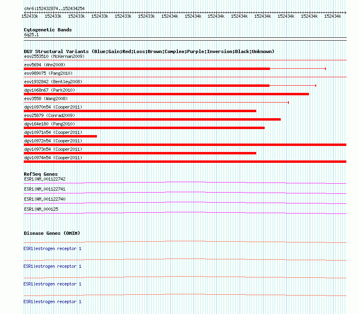The width and height of the screenshot is (358, 314).
Task: Open transcript ESR1|NM_000125
Action: tap(41, 209)
